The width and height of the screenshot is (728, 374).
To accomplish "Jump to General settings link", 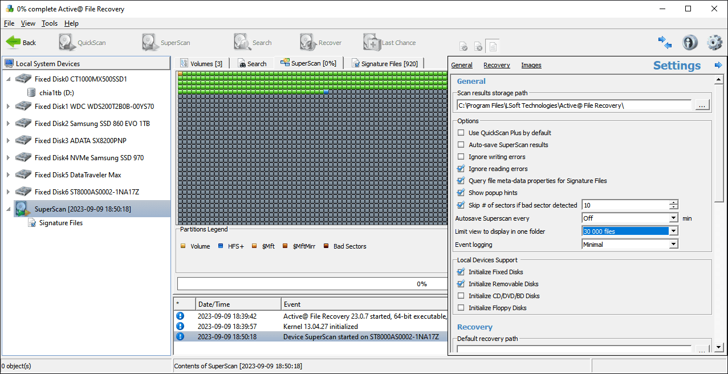I will click(x=462, y=65).
